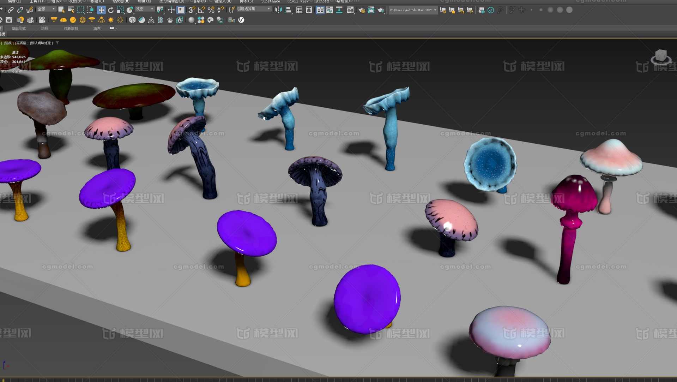677x382 pixels.
Task: Open the [透视] viewport view menu
Action: 8,43
